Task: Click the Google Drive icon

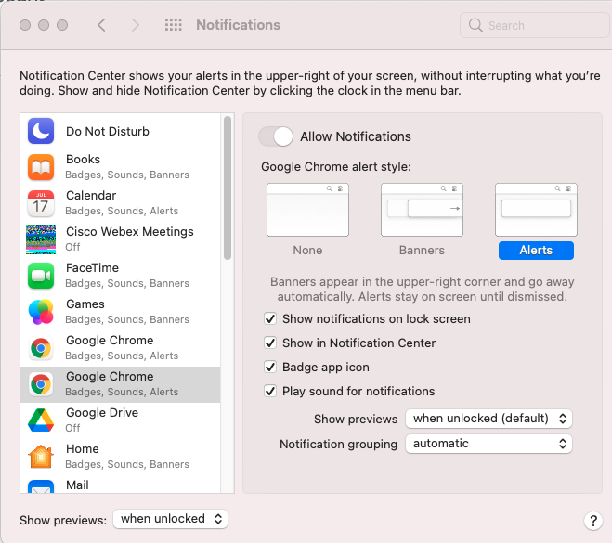Action: 41,420
